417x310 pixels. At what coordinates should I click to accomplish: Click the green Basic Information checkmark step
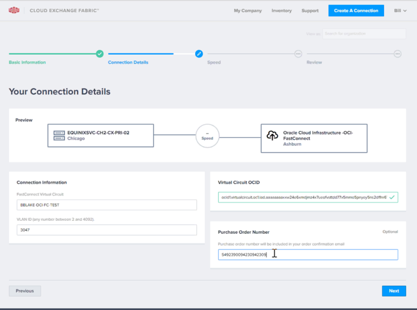click(100, 54)
